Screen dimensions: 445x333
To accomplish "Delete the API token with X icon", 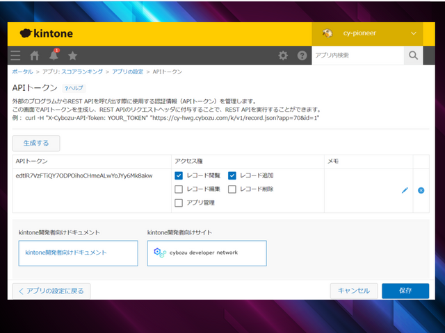I will coord(421,190).
